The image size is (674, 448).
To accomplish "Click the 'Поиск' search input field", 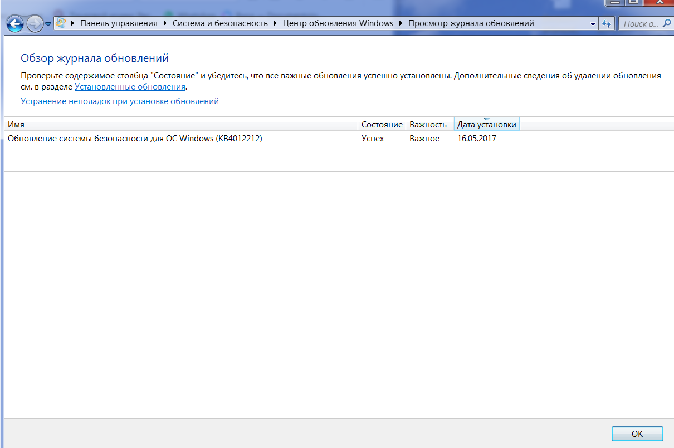I will (639, 23).
